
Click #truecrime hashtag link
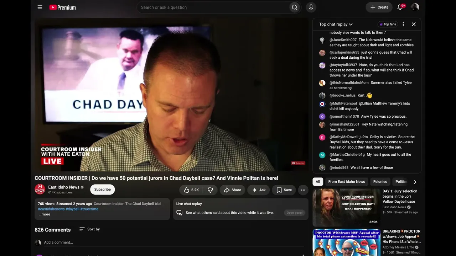[89, 209]
